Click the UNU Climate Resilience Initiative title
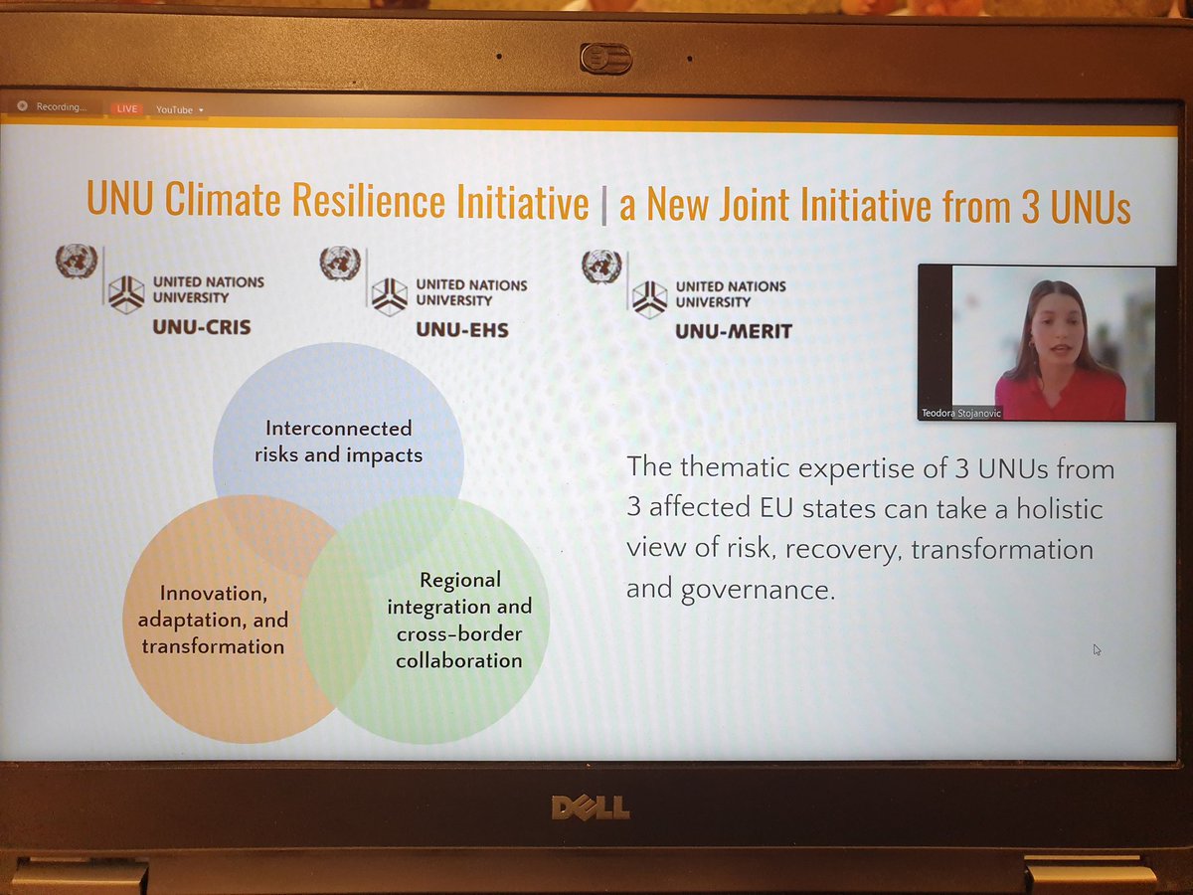This screenshot has width=1193, height=895. 338,201
